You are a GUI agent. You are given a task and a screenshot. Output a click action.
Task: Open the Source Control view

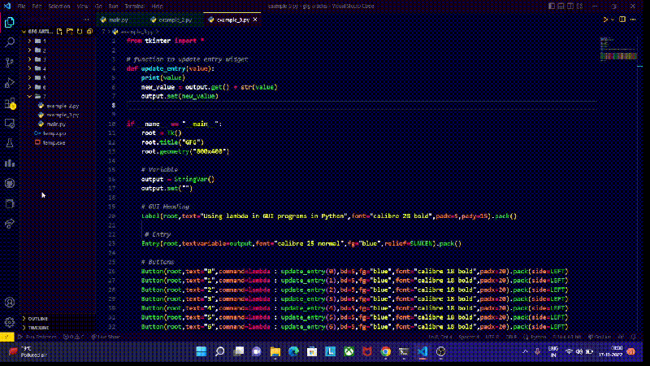click(x=10, y=63)
